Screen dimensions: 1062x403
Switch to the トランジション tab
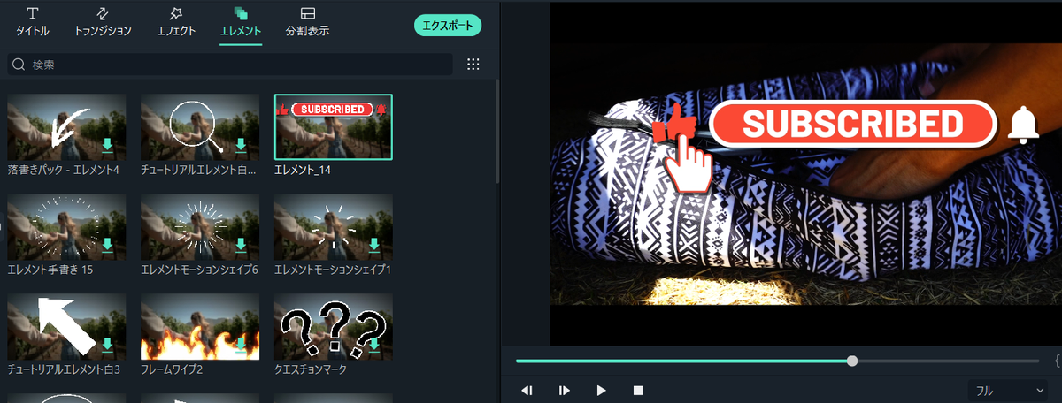(x=103, y=22)
